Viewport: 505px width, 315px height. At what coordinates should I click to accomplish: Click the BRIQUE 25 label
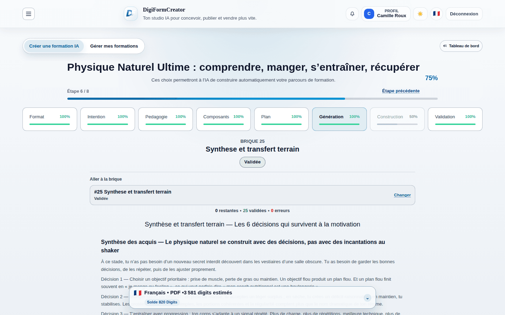pos(252,141)
